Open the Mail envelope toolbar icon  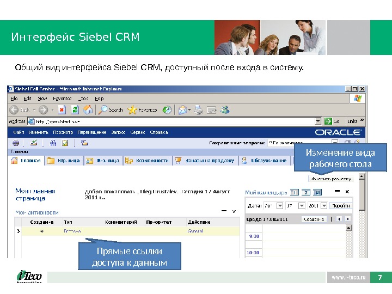pos(182,110)
